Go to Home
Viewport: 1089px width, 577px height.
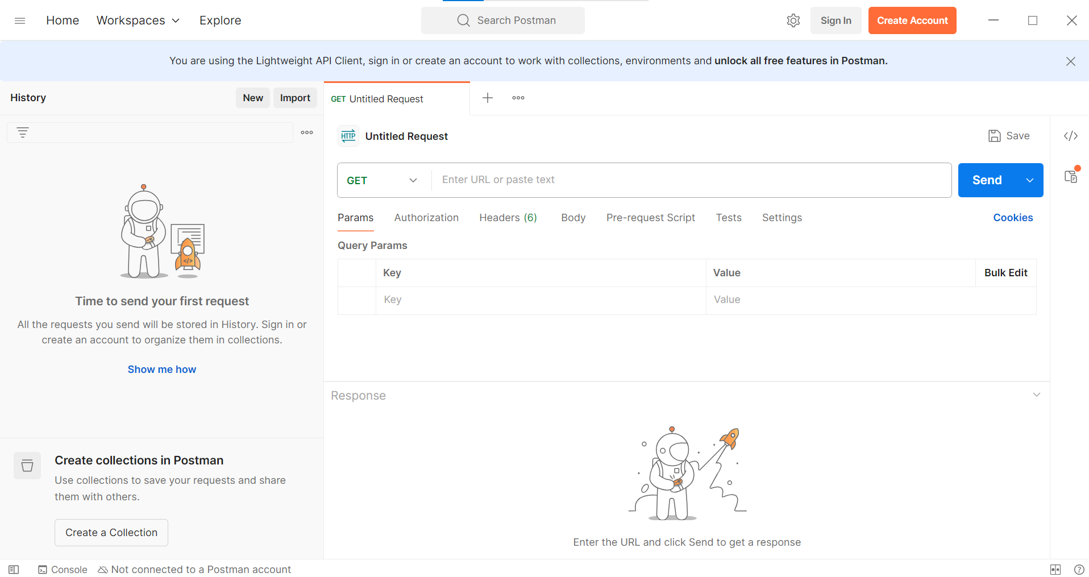click(63, 20)
